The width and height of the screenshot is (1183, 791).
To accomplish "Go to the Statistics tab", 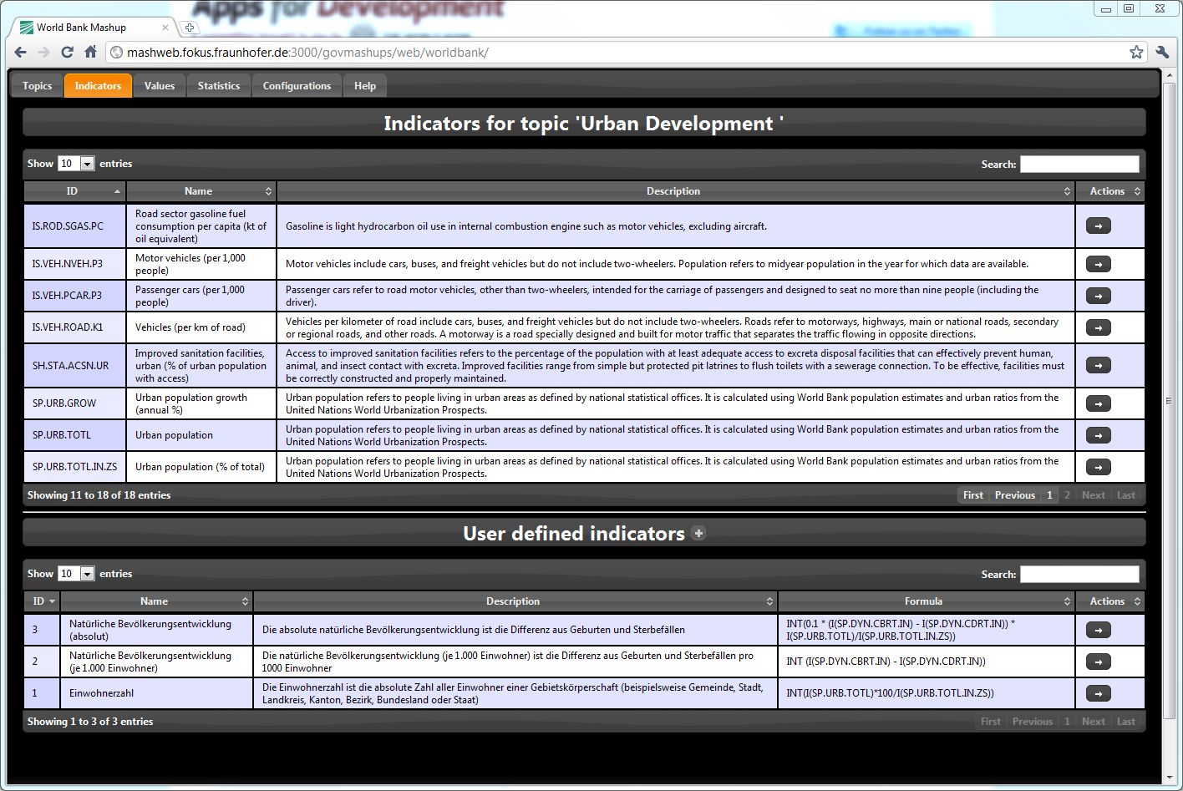I will coord(219,86).
